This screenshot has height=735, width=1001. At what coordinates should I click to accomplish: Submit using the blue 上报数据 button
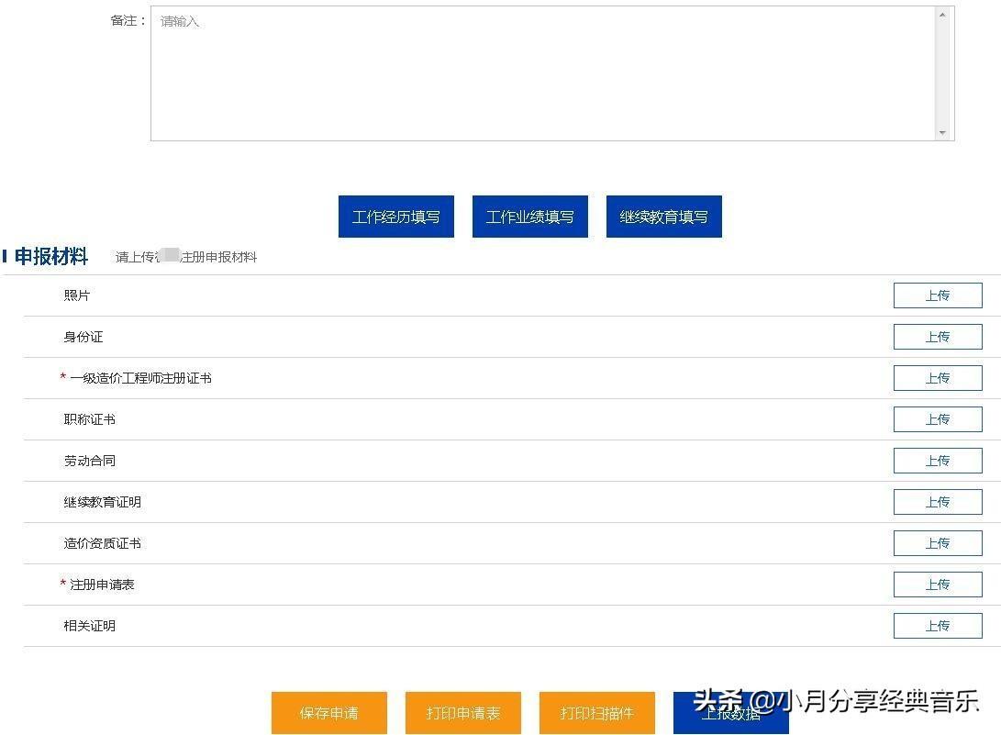point(730,714)
